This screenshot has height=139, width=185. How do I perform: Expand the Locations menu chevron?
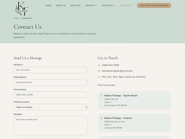coord(114,5)
